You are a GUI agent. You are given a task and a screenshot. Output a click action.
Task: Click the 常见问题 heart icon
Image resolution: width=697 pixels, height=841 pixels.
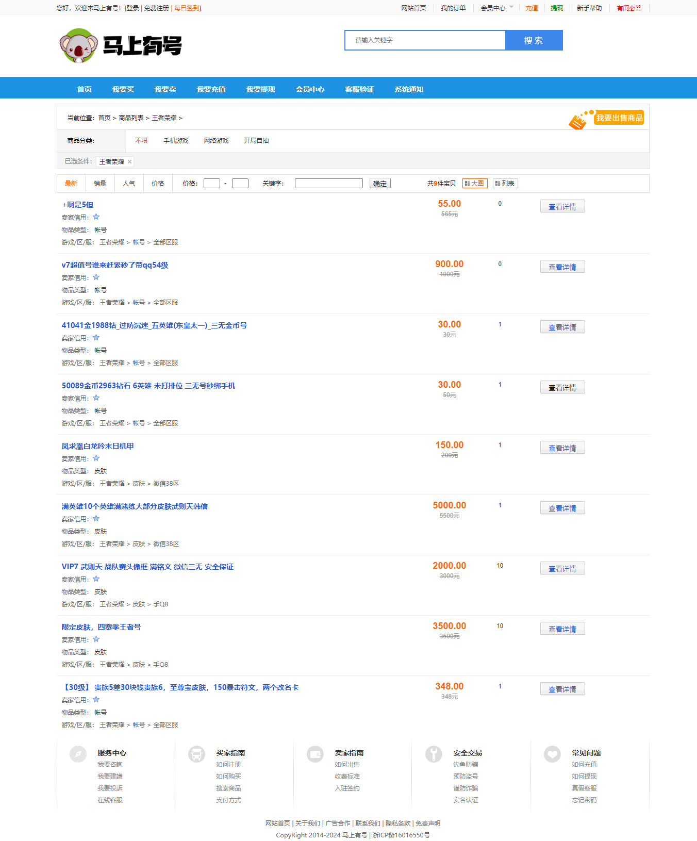[552, 754]
